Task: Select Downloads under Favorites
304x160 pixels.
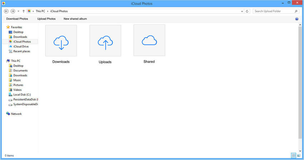Action: click(x=20, y=37)
